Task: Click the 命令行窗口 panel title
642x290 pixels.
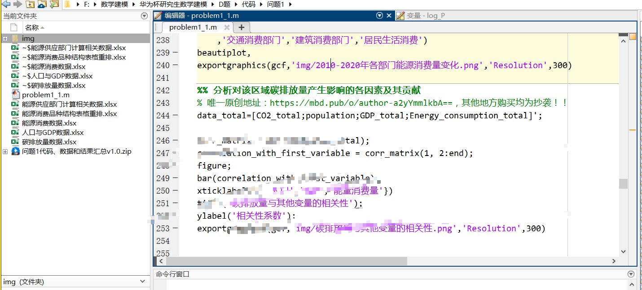Action: pos(173,274)
